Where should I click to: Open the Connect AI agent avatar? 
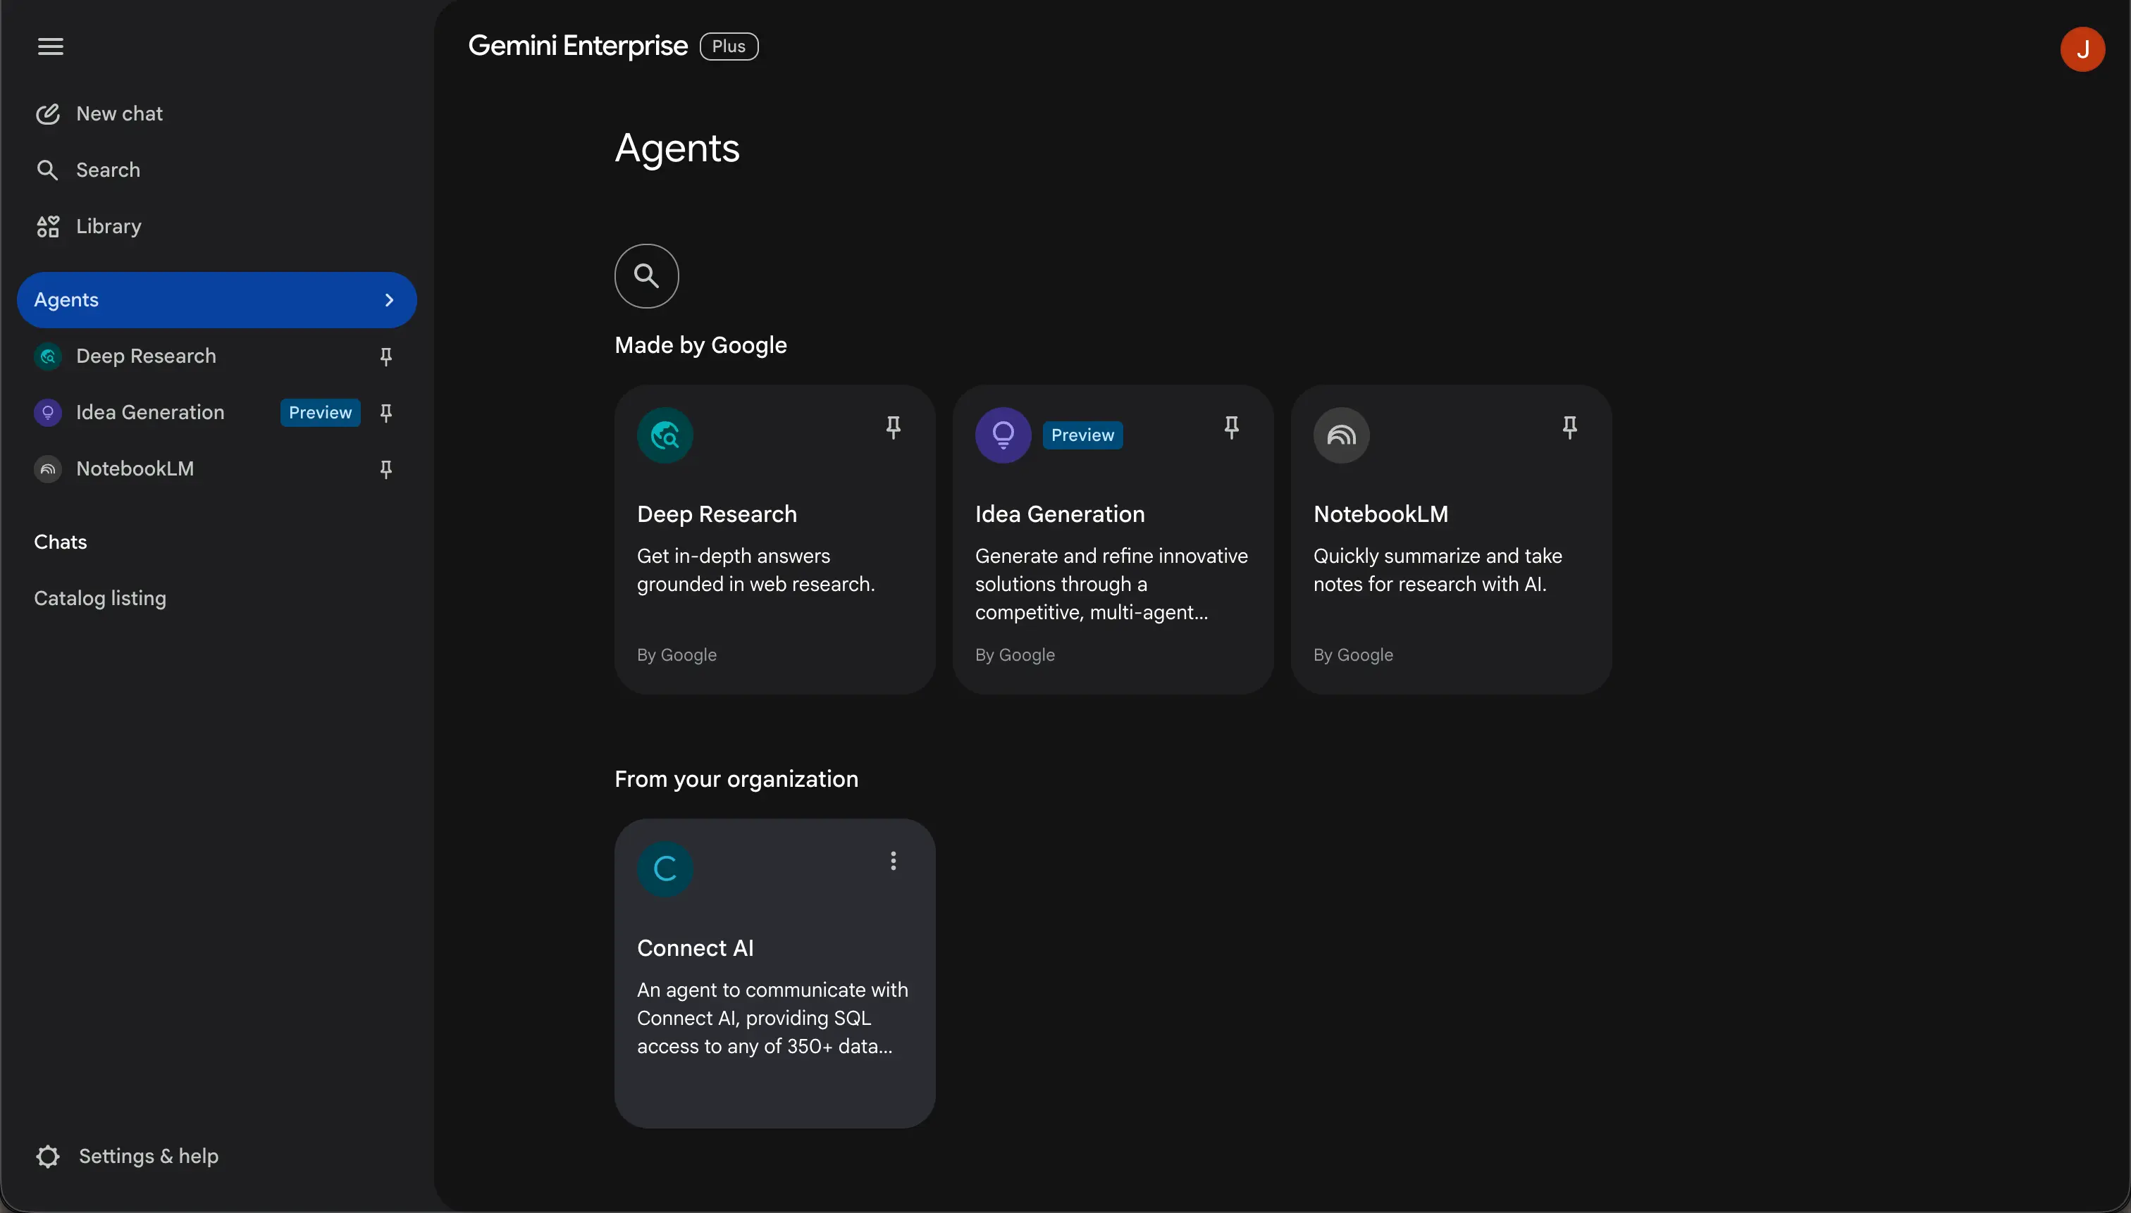tap(665, 868)
